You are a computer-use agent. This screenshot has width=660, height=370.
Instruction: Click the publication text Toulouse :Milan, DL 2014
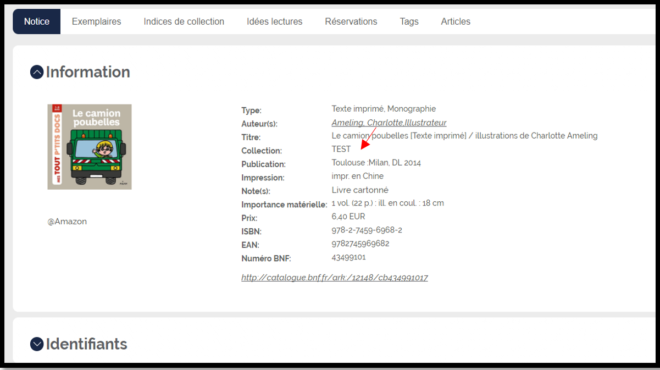[x=376, y=163]
